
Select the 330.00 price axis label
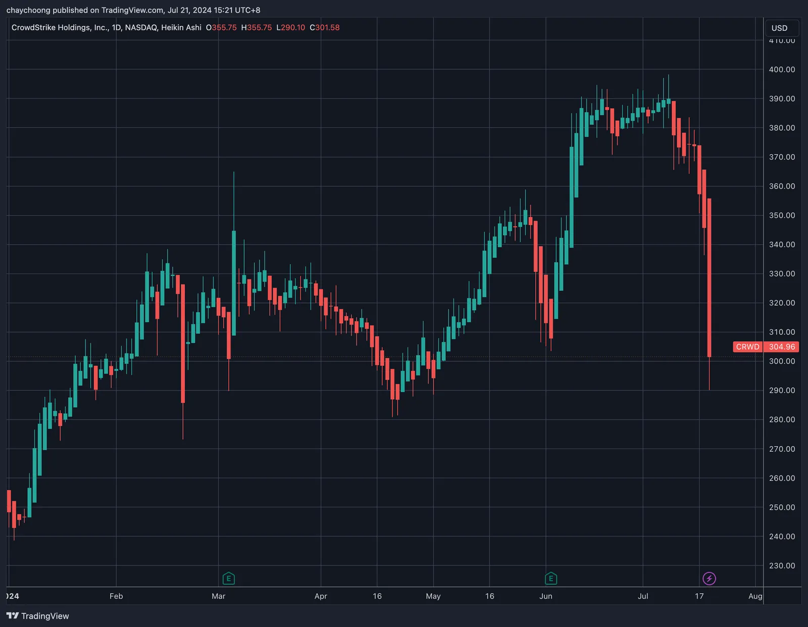[782, 274]
